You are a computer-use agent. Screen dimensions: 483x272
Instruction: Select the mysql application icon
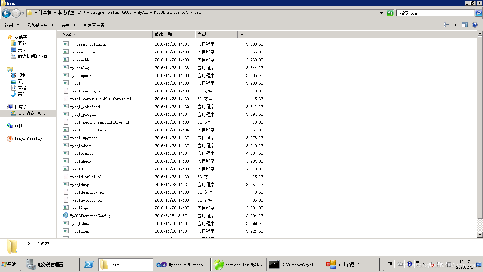66,83
